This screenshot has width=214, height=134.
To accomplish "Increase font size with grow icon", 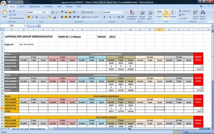I will tap(52, 12).
